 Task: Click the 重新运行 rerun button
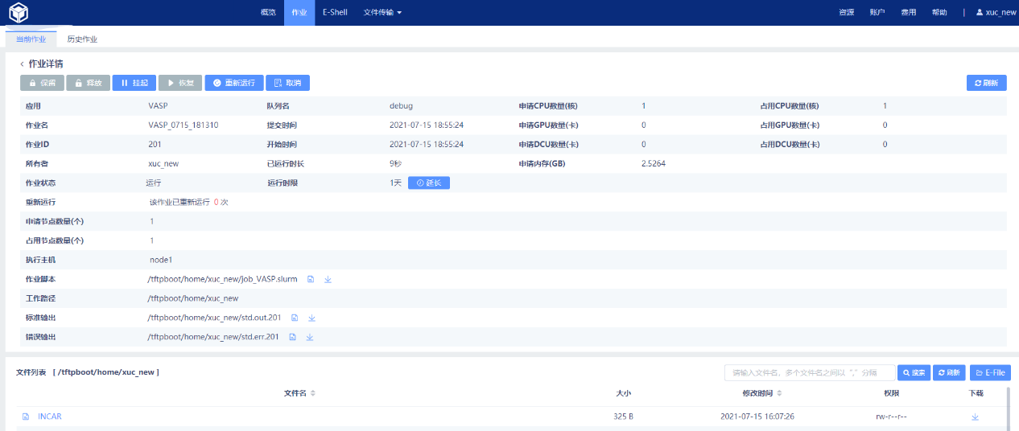(233, 83)
